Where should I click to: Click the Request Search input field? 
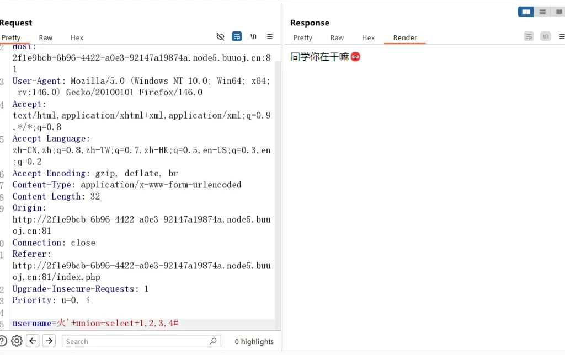pos(135,342)
